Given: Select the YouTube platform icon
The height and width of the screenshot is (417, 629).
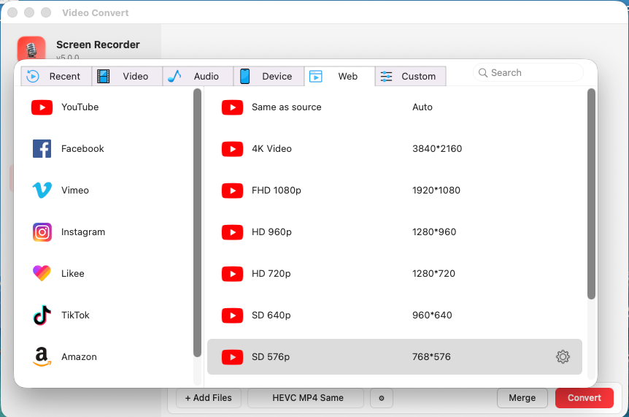Looking at the screenshot, I should (42, 107).
